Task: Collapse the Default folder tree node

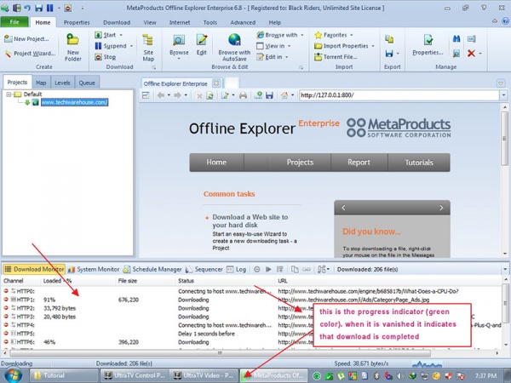Action: [x=9, y=94]
